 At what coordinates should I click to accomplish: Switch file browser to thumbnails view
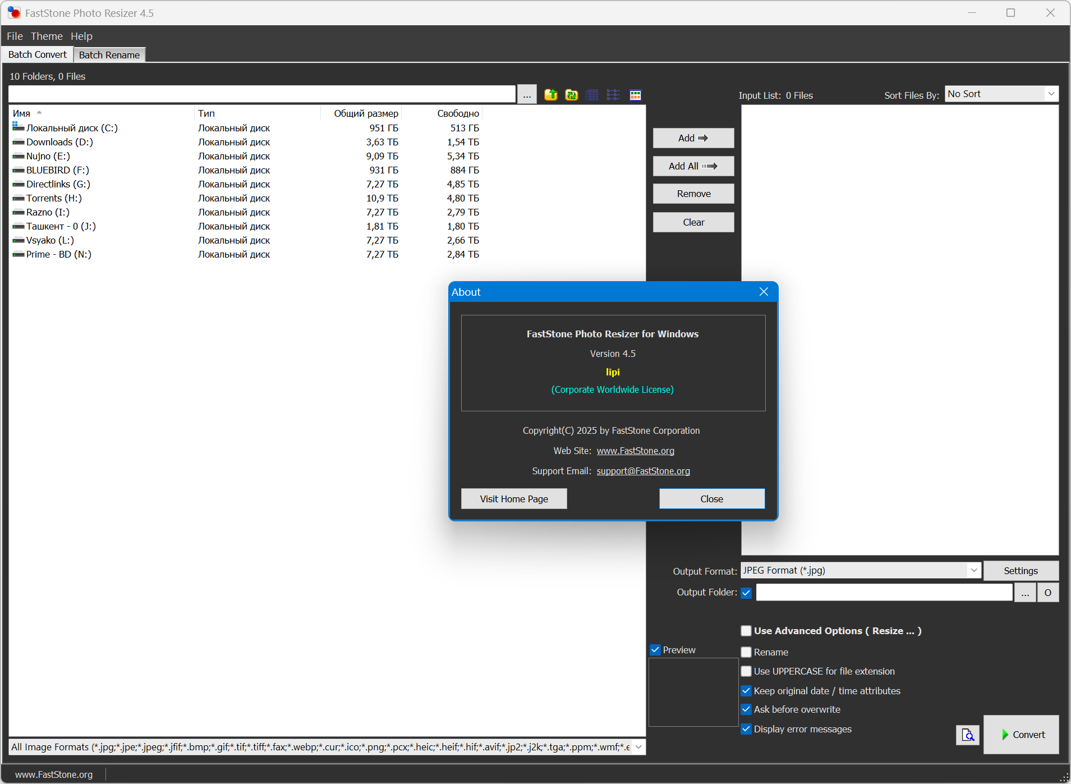click(x=635, y=95)
